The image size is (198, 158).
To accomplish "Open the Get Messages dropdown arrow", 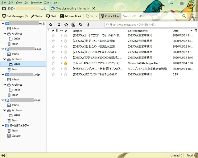I will pyautogui.click(x=27, y=16).
